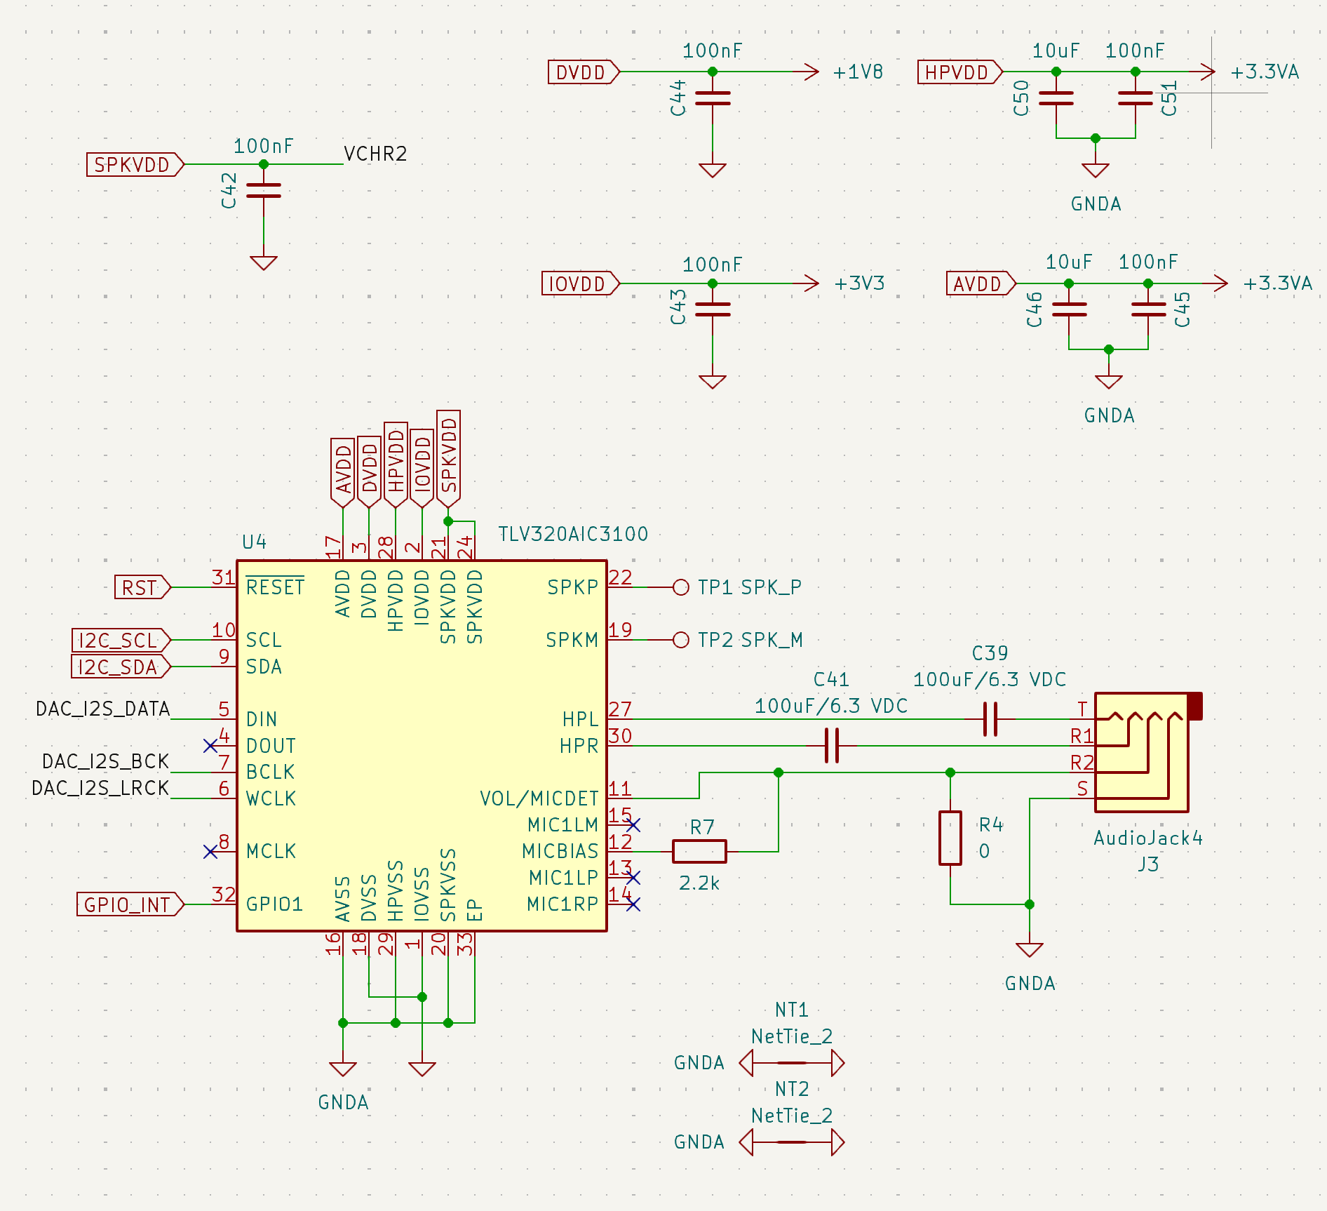Select the no-connect marker on MIC1LP pin 13

[633, 878]
